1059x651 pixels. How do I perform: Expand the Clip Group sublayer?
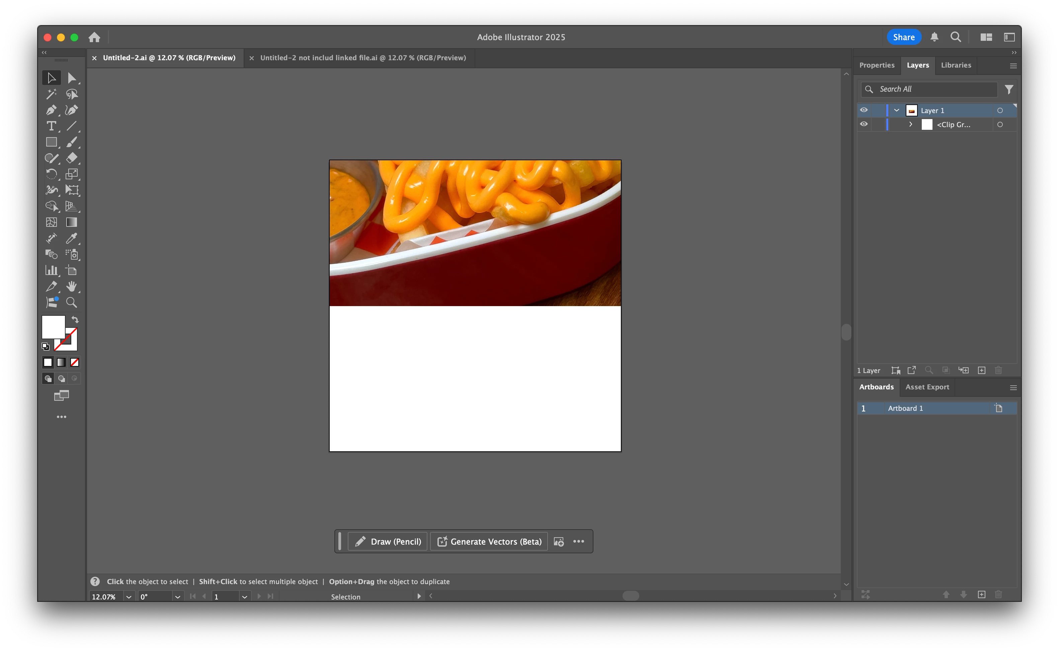[910, 124]
